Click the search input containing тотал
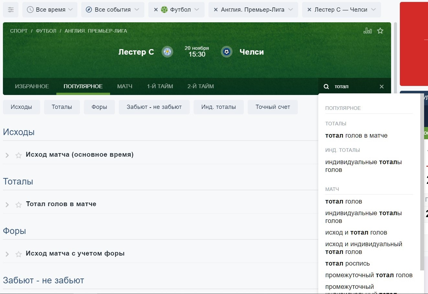The width and height of the screenshot is (428, 294). (355, 87)
